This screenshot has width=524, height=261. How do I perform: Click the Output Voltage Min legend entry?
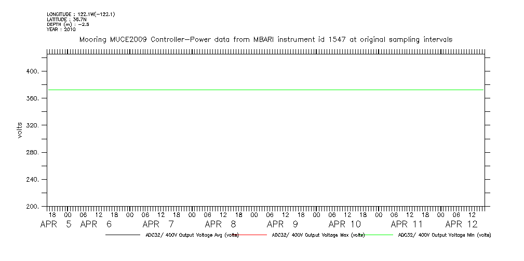[x=444, y=235]
